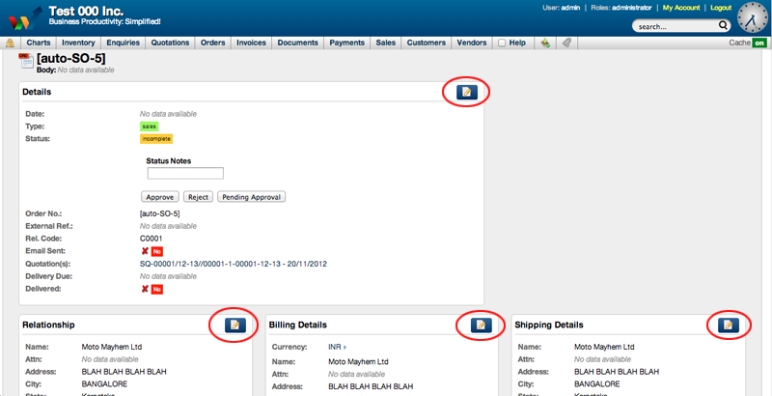Click the Billing Details address BLAH BLAH BLAH BLAH
Image resolution: width=772 pixels, height=396 pixels.
(x=371, y=386)
